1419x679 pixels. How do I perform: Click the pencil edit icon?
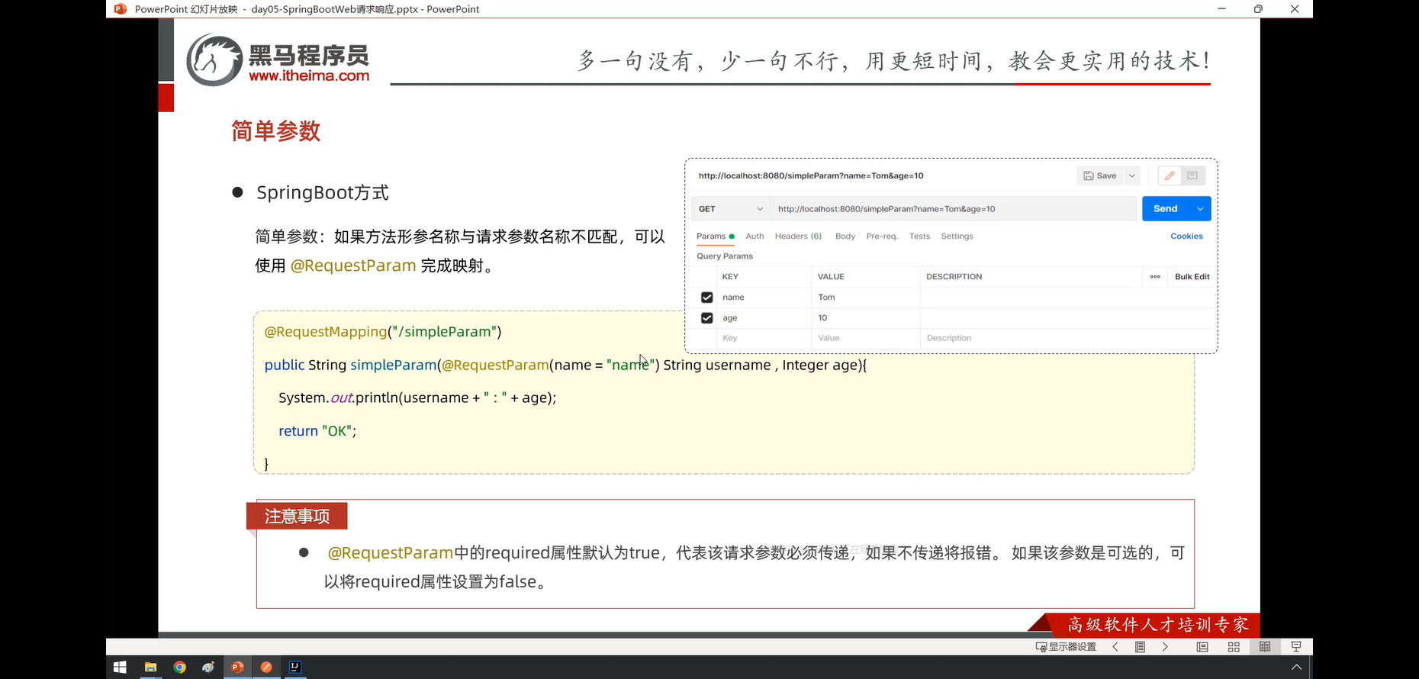(1170, 176)
